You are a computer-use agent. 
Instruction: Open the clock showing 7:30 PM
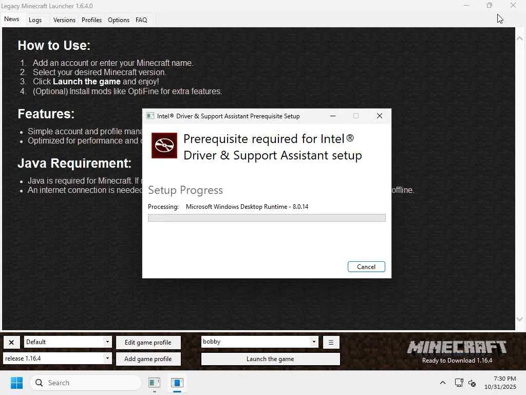pyautogui.click(x=500, y=383)
